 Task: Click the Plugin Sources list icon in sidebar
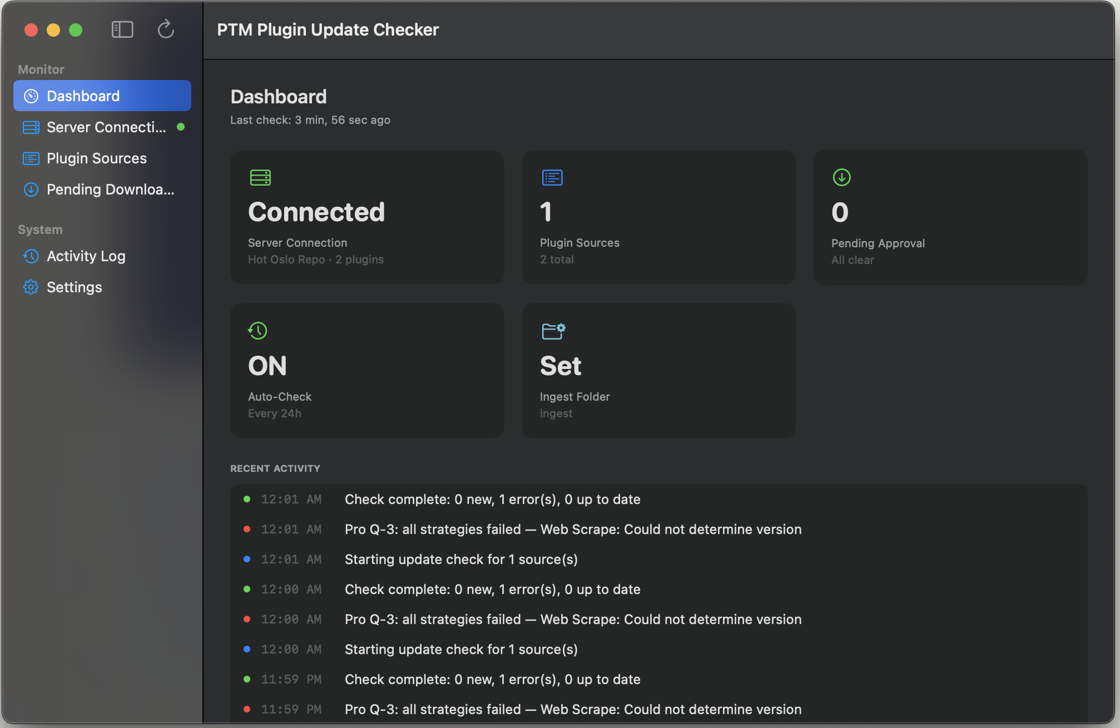[31, 158]
